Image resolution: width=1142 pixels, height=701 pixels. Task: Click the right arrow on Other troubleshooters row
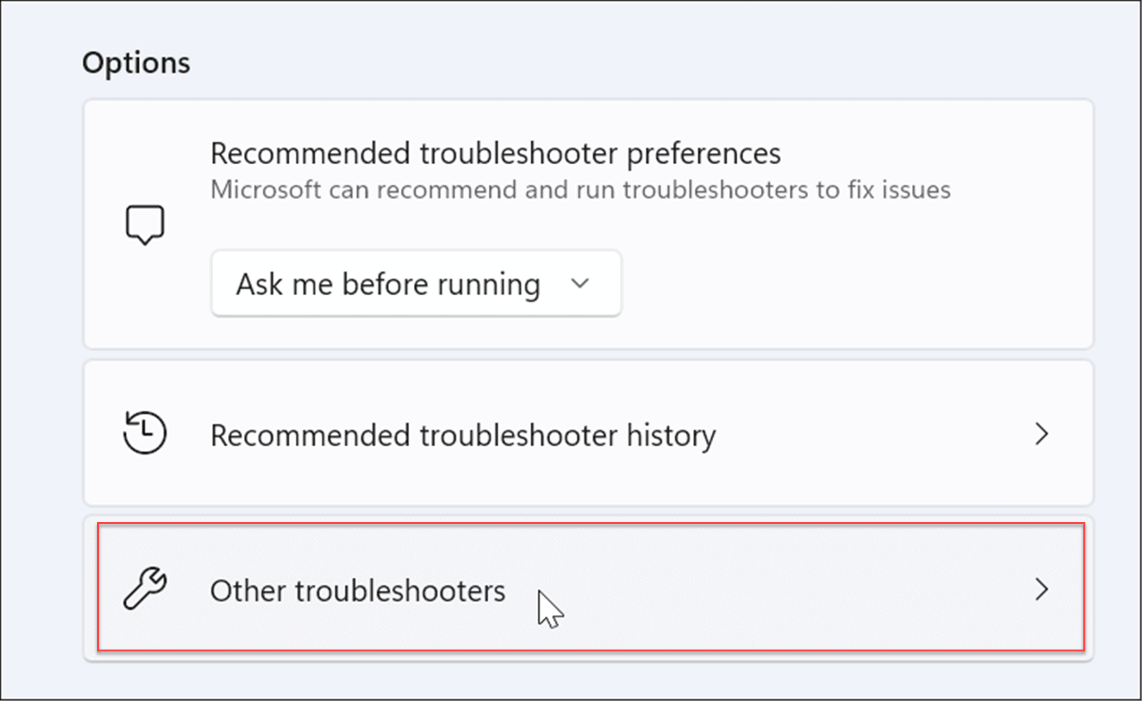[x=1043, y=590]
